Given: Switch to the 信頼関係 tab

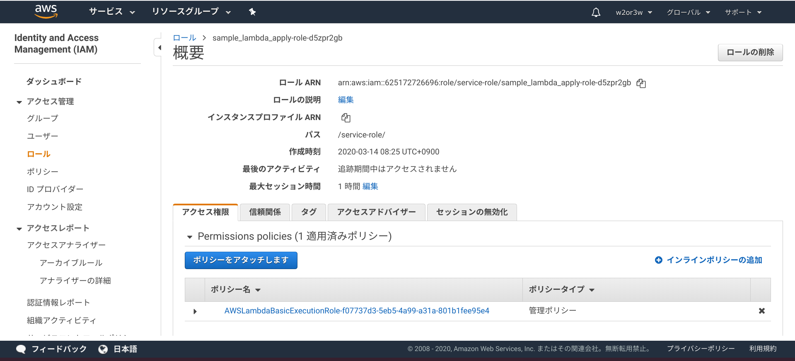Looking at the screenshot, I should (265, 212).
